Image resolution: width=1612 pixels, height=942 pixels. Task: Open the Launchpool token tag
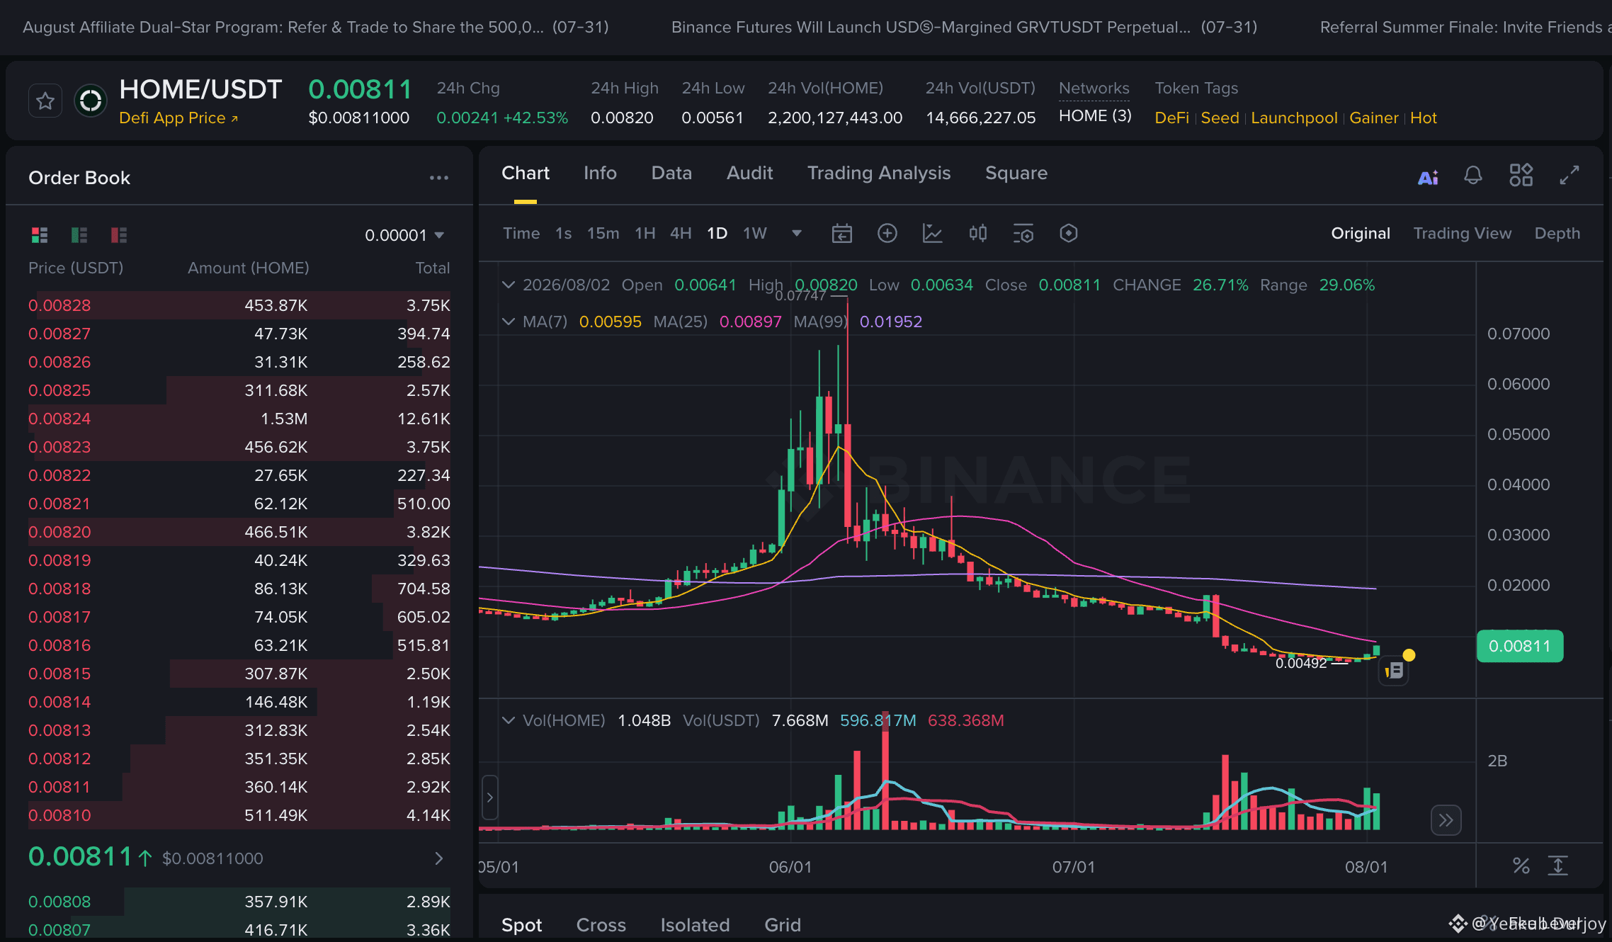[x=1294, y=118]
